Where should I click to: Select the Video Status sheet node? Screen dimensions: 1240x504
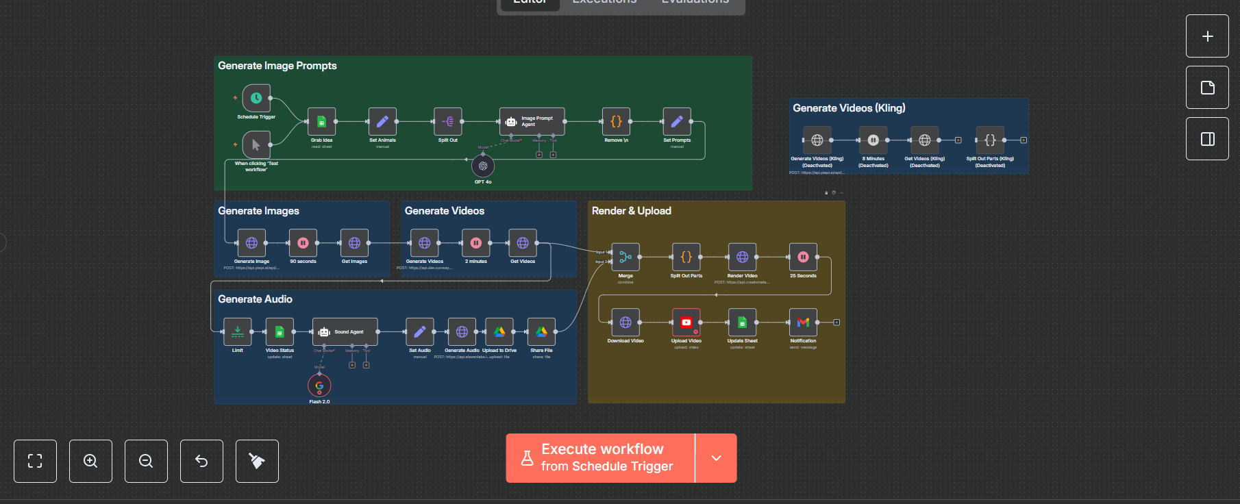[280, 331]
